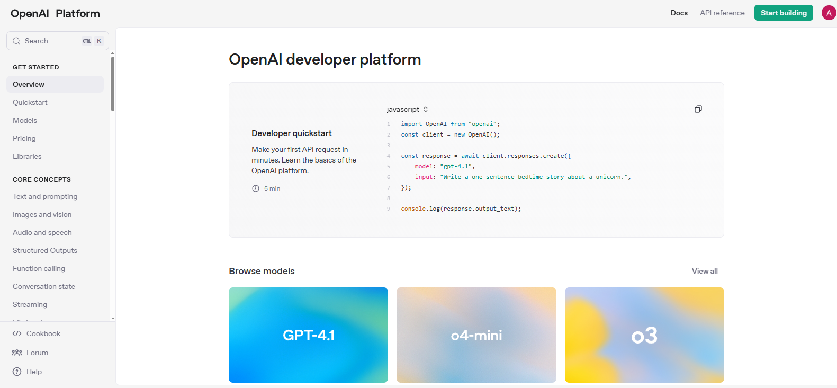Go to Quickstart in the sidebar
The image size is (837, 388).
point(30,102)
